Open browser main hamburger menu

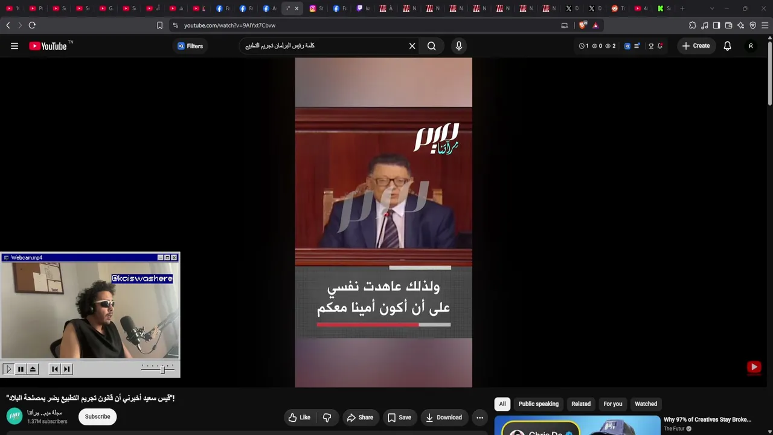(765, 25)
